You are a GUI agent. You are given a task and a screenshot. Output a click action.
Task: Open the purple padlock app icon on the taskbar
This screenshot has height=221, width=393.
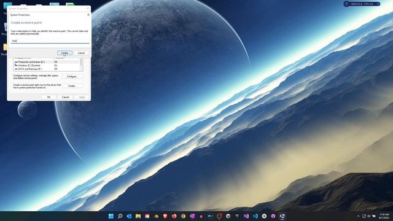coord(201,216)
